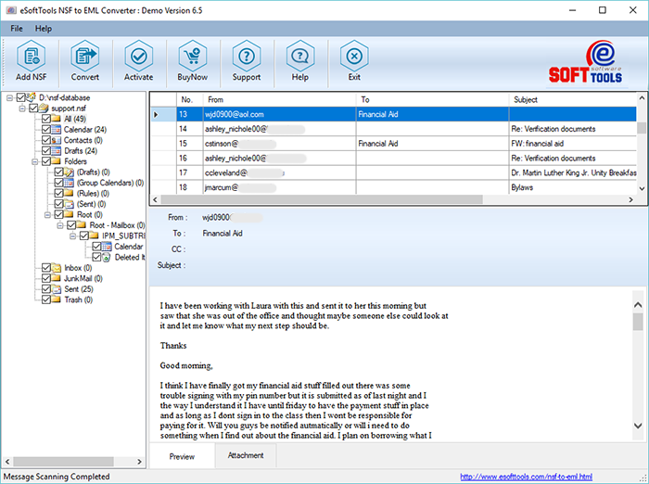Sort by the No. column header
Image resolution: width=649 pixels, height=484 pixels.
tap(189, 100)
